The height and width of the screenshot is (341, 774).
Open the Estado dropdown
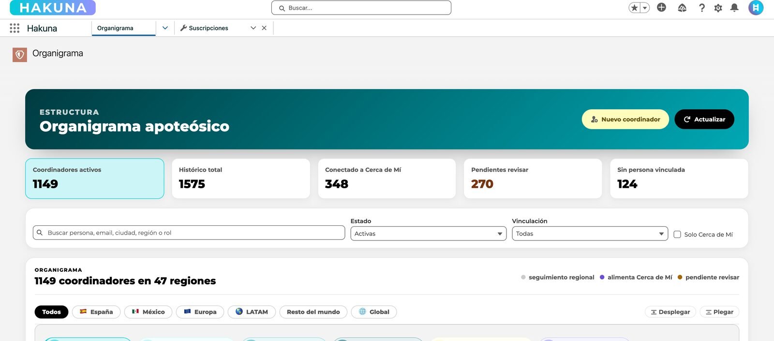(x=429, y=234)
